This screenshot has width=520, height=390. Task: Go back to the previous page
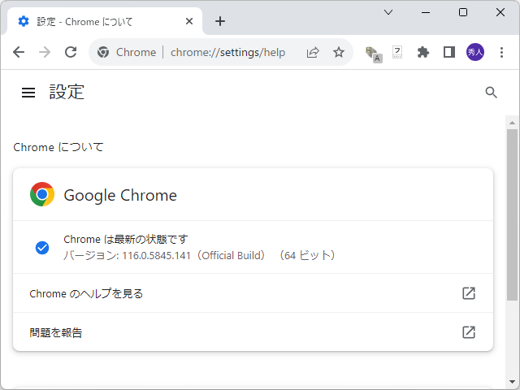19,52
